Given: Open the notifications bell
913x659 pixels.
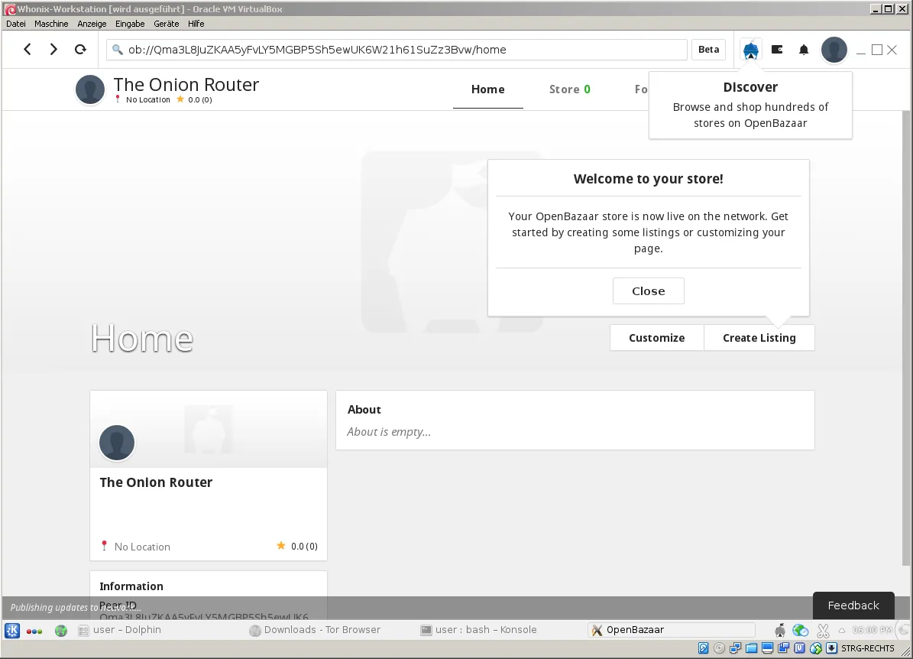Looking at the screenshot, I should click(x=804, y=50).
